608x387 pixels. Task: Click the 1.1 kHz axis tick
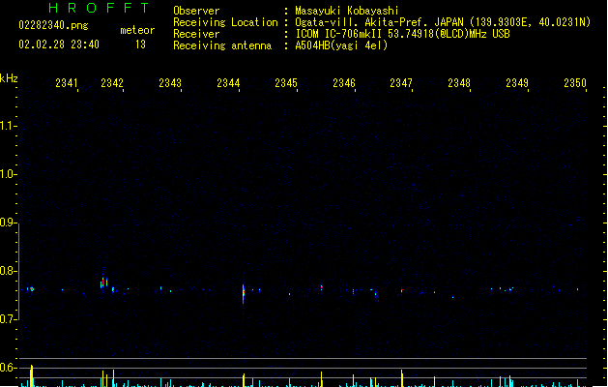tap(8, 126)
